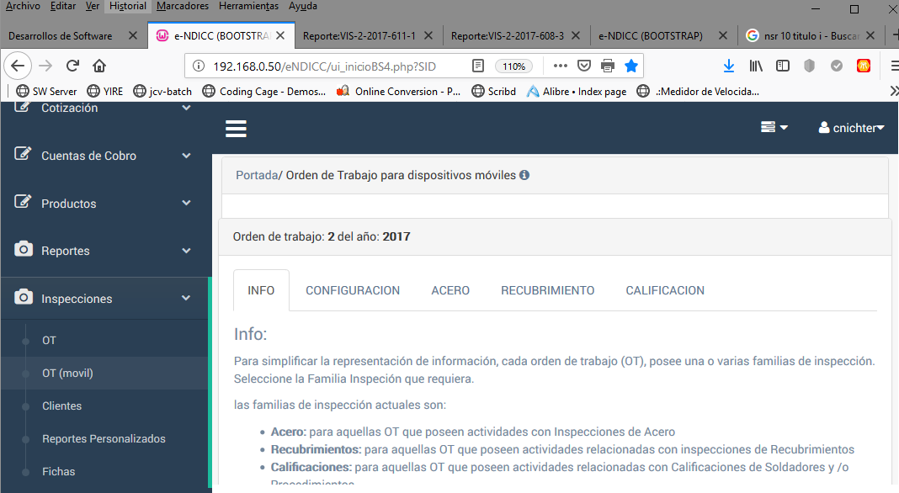The image size is (899, 493).
Task: Open the Pocket save icon
Action: pyautogui.click(x=583, y=66)
